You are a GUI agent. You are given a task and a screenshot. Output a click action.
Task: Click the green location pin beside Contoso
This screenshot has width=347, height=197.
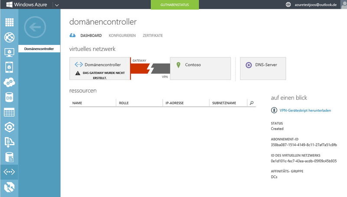(178, 65)
